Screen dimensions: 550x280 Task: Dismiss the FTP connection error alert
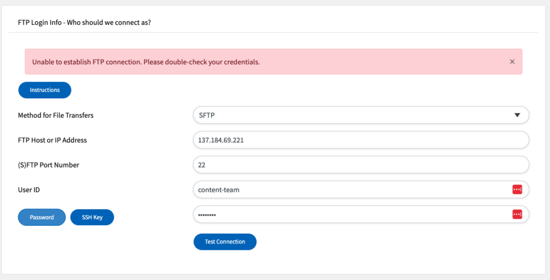512,62
